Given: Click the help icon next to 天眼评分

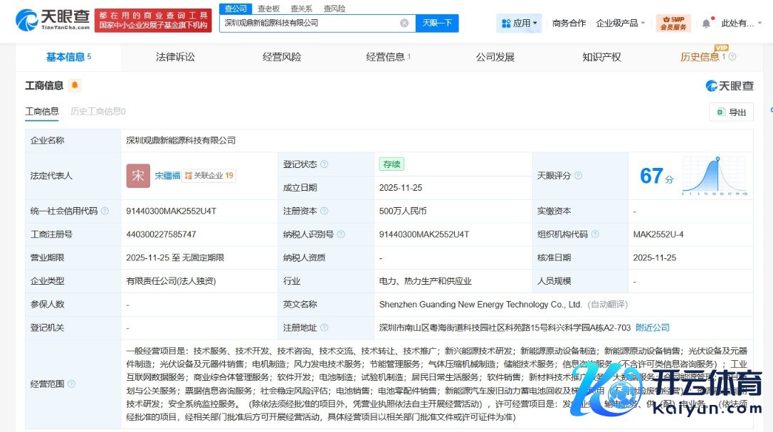Looking at the screenshot, I should point(578,176).
